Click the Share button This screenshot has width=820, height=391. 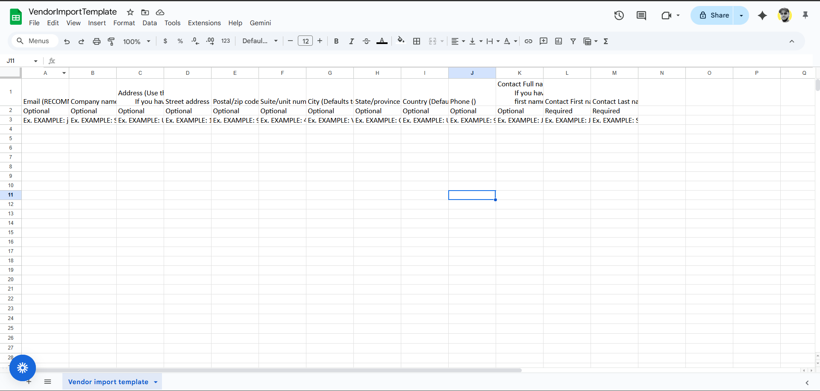(714, 15)
